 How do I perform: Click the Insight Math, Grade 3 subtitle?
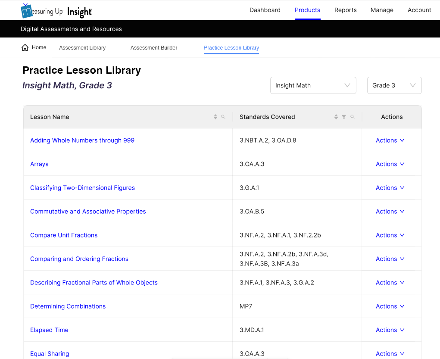click(67, 85)
